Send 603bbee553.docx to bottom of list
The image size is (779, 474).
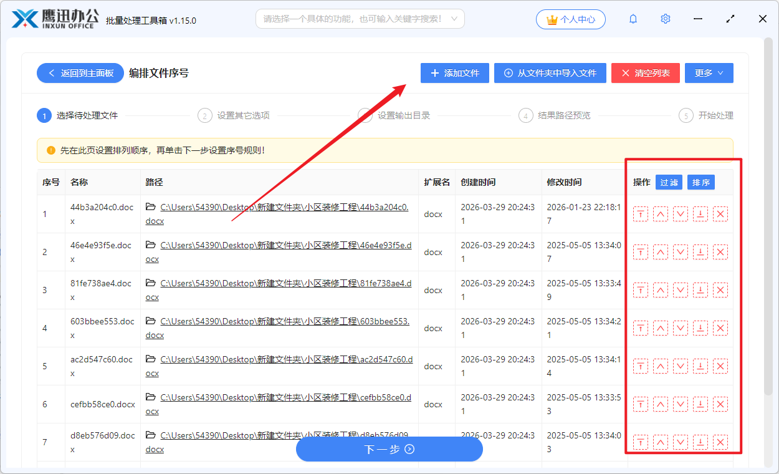tap(700, 328)
